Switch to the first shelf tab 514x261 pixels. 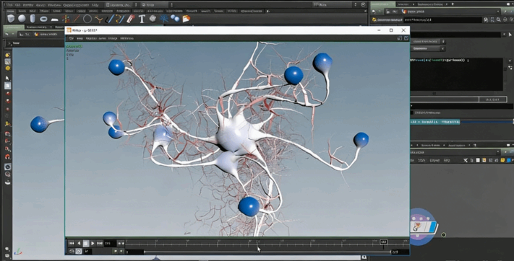[11, 11]
